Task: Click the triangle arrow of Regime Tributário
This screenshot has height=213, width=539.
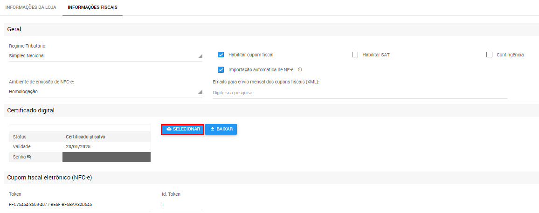Action: click(200, 56)
